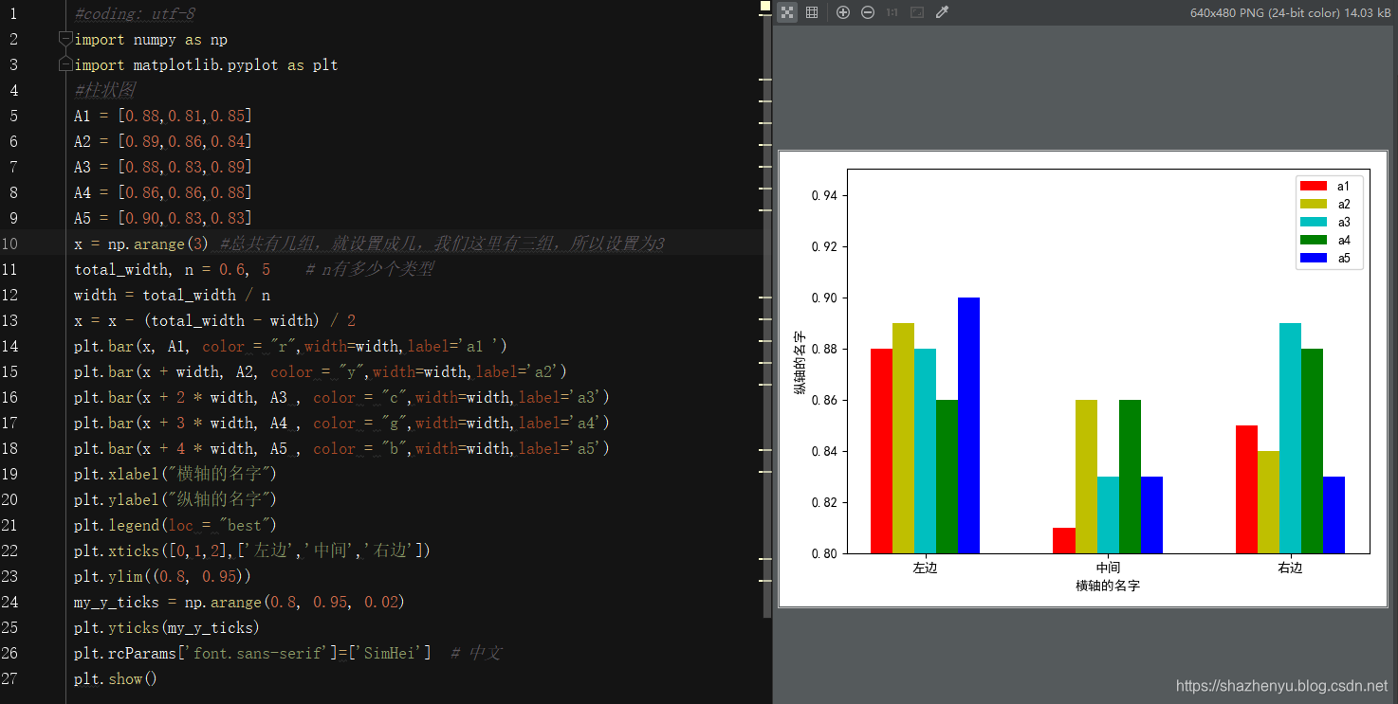The image size is (1398, 704).
Task: Click the '左边' x-axis label in chart
Action: coord(925,569)
